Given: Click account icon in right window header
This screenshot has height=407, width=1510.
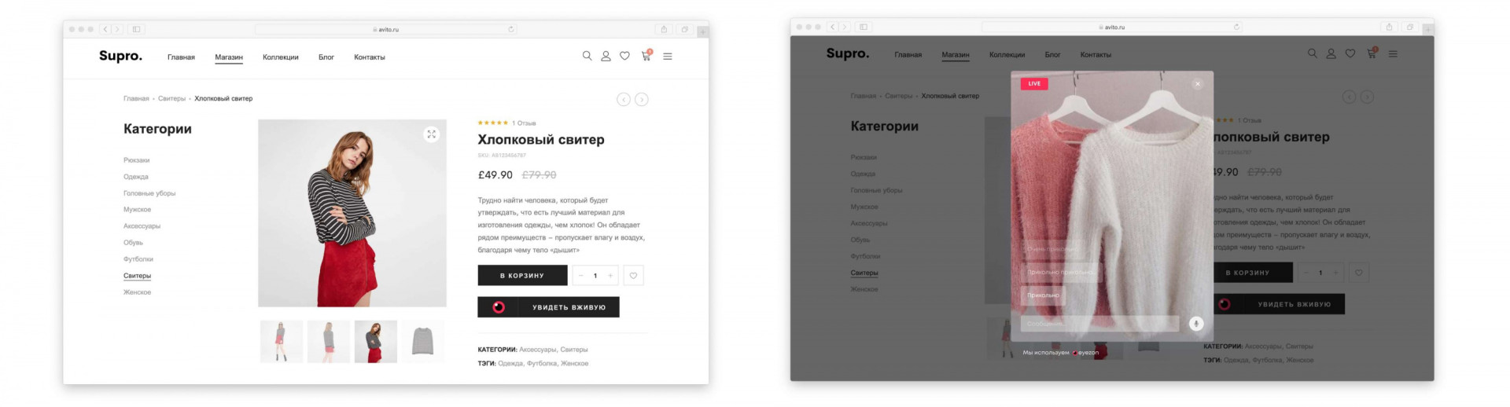Looking at the screenshot, I should [x=1331, y=54].
